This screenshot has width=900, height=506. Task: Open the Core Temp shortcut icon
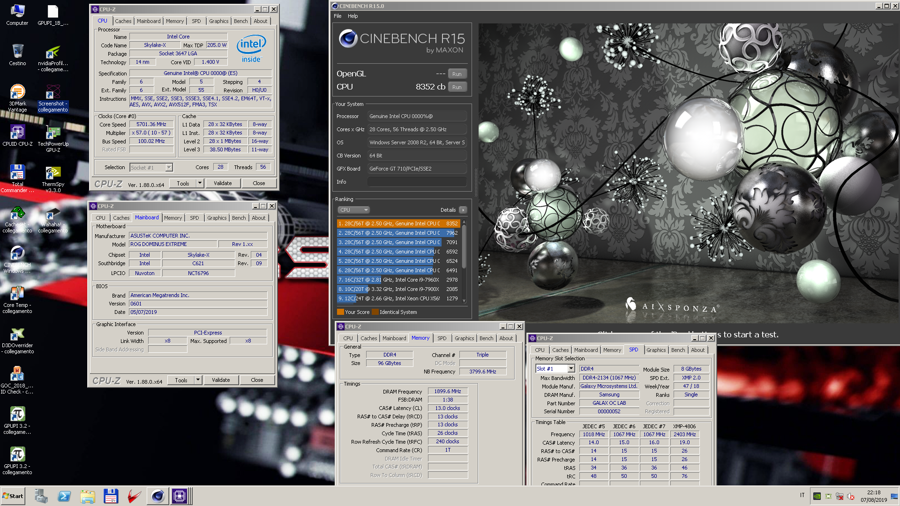(17, 299)
